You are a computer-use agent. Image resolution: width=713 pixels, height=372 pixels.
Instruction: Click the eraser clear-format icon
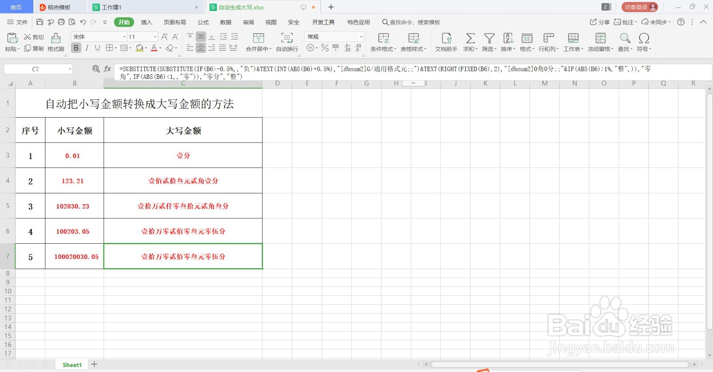coord(170,48)
